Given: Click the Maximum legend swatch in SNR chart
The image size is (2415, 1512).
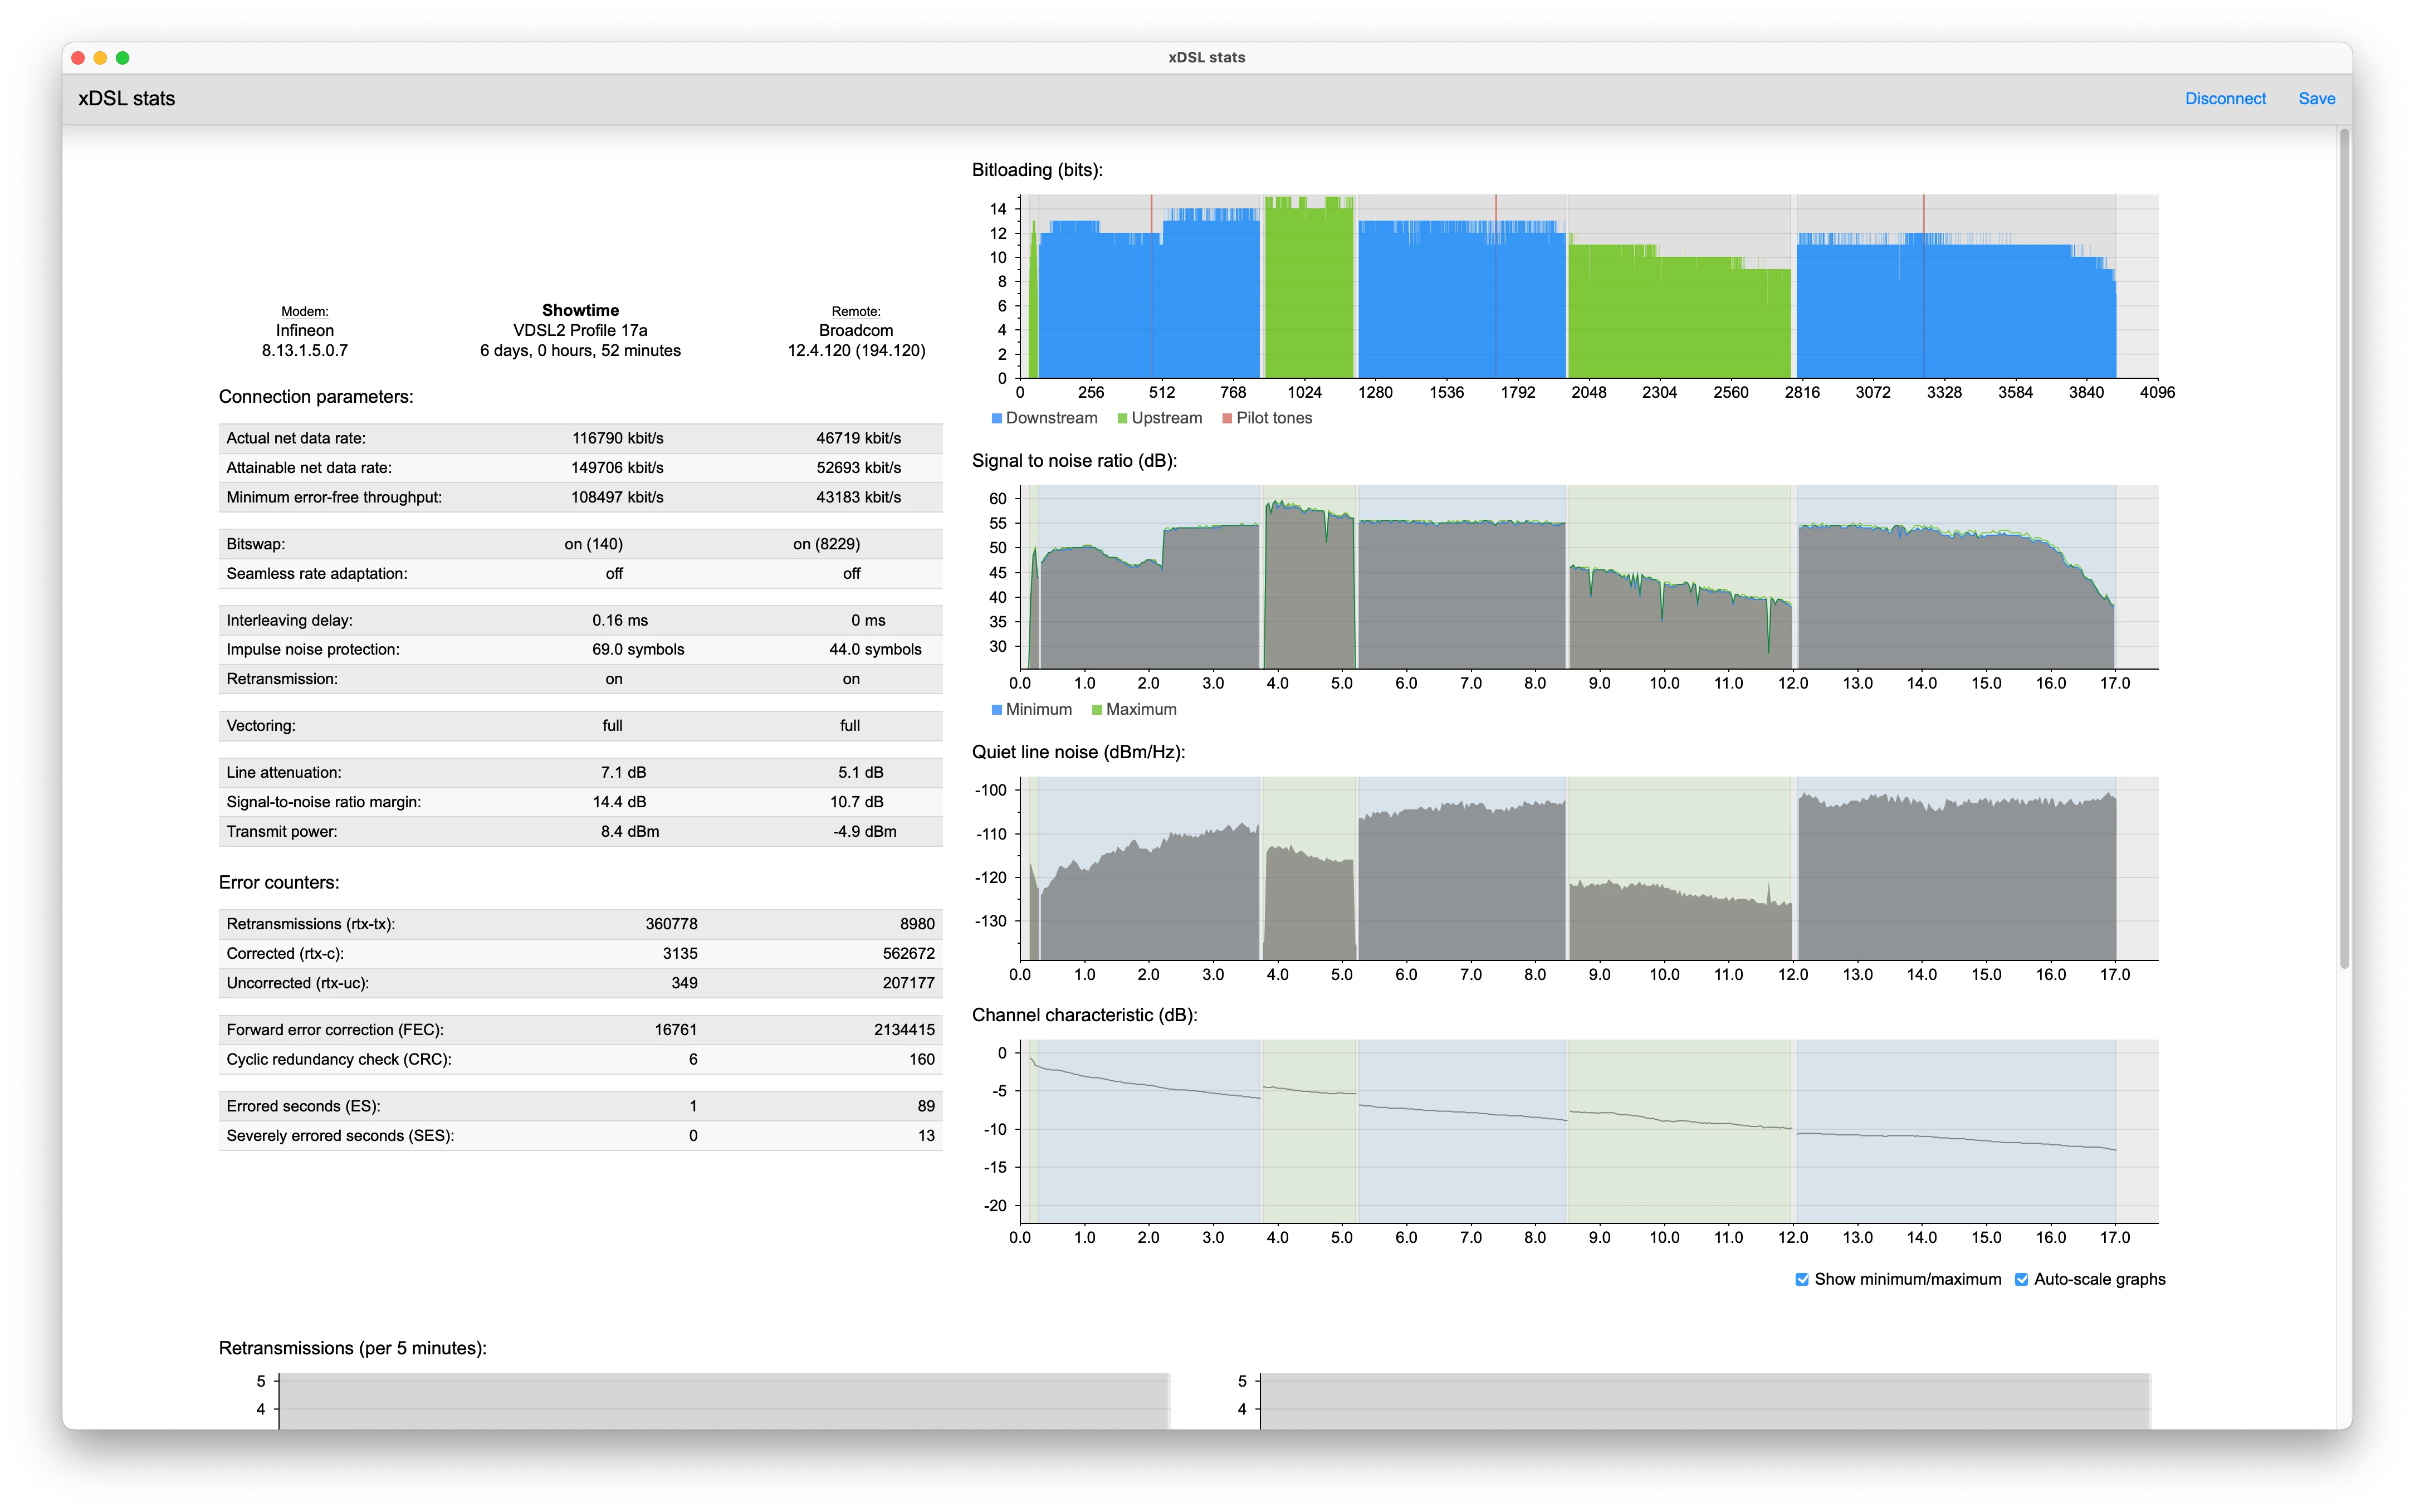Looking at the screenshot, I should point(1097,709).
